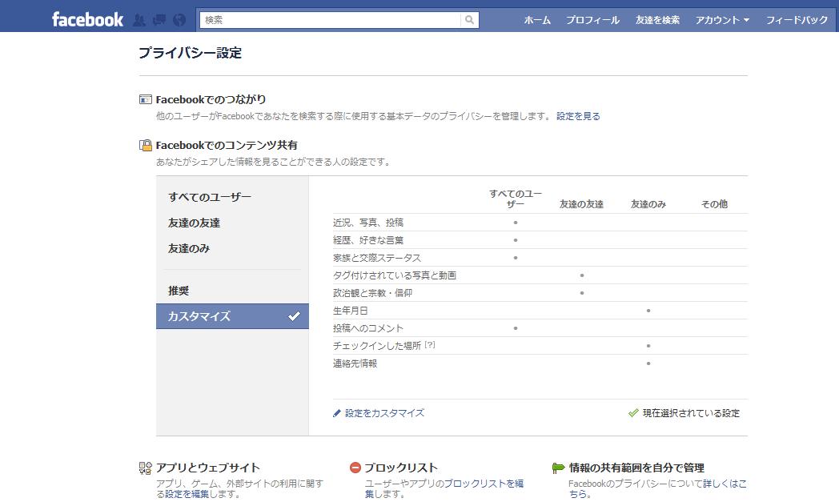Click the 設定をカスタマイズ link

click(385, 413)
